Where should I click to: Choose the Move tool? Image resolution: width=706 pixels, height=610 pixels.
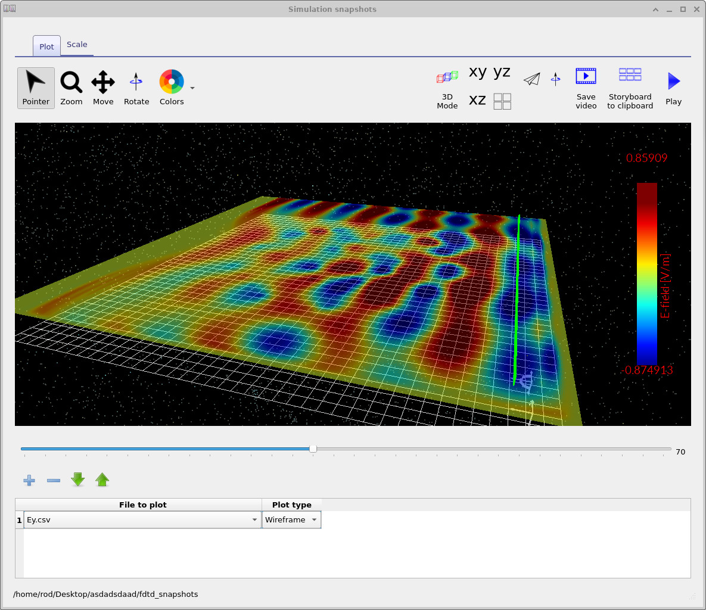103,88
